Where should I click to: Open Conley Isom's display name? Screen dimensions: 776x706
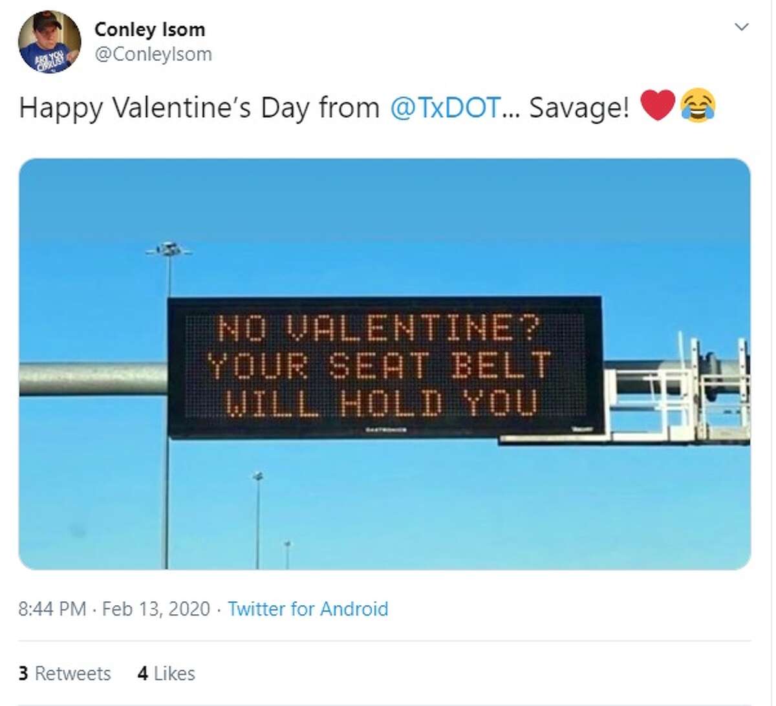click(149, 28)
